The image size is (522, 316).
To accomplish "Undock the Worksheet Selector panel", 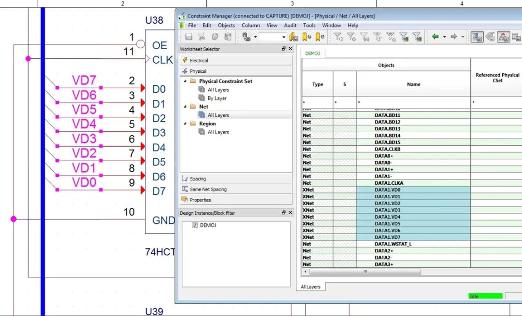I will pyautogui.click(x=284, y=49).
